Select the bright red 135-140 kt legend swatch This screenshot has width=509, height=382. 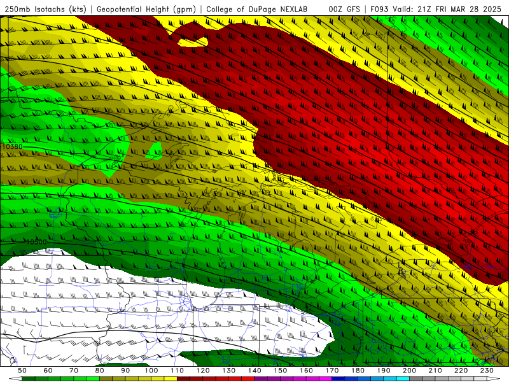click(x=248, y=379)
